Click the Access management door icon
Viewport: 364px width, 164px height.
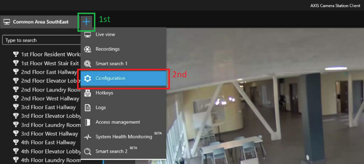point(88,122)
